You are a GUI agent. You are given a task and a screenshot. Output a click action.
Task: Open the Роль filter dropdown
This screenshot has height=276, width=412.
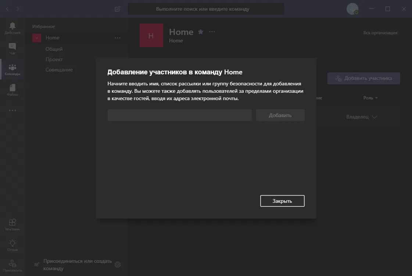[370, 98]
